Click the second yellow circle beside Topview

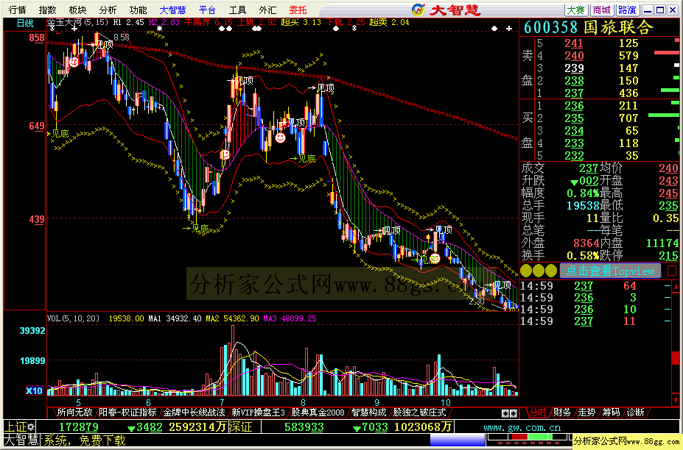(x=539, y=271)
